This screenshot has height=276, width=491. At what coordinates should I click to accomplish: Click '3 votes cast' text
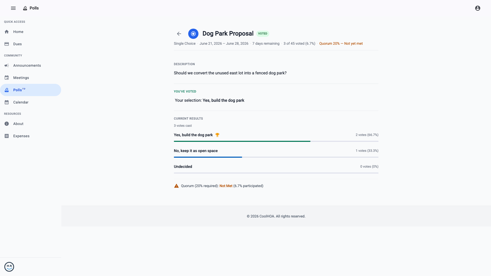(183, 126)
